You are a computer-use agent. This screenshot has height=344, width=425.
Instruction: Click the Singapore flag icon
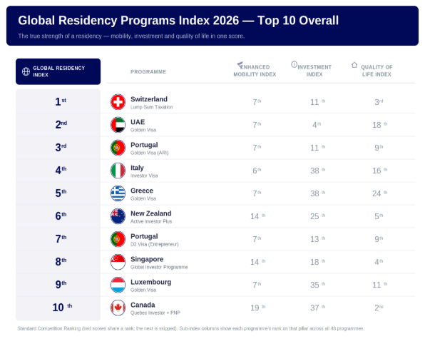(x=118, y=262)
